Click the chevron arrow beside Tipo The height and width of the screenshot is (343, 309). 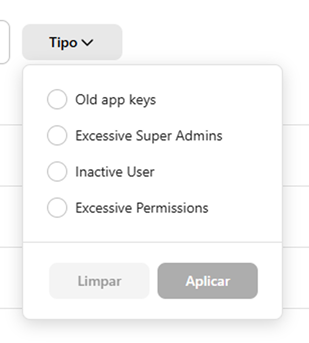(87, 43)
